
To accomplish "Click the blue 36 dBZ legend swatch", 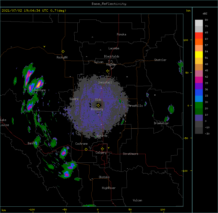I will click(x=199, y=92).
